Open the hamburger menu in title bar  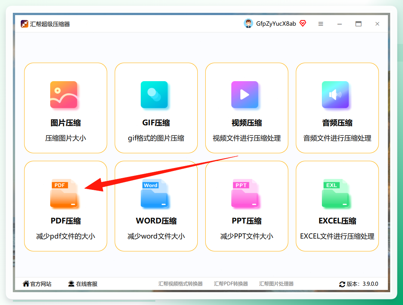click(321, 24)
